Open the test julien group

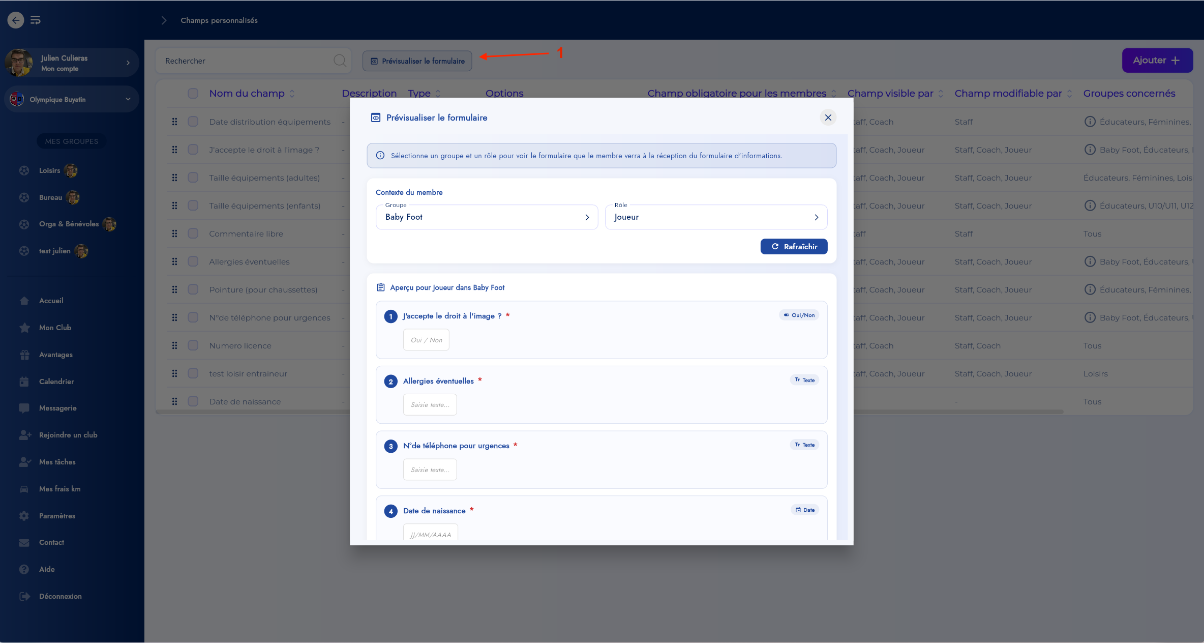pyautogui.click(x=55, y=251)
